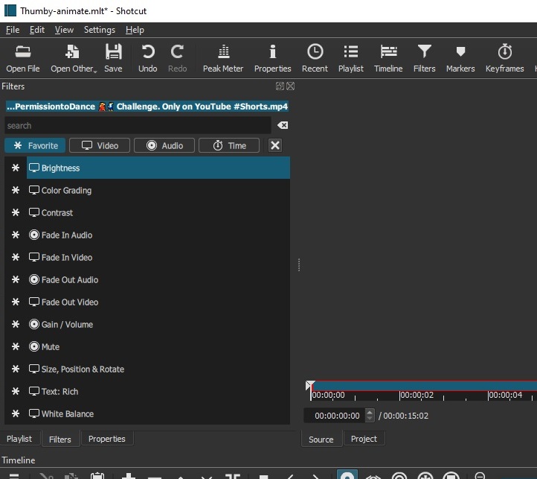The image size is (537, 479).
Task: Show only Video filters
Action: [x=100, y=145]
